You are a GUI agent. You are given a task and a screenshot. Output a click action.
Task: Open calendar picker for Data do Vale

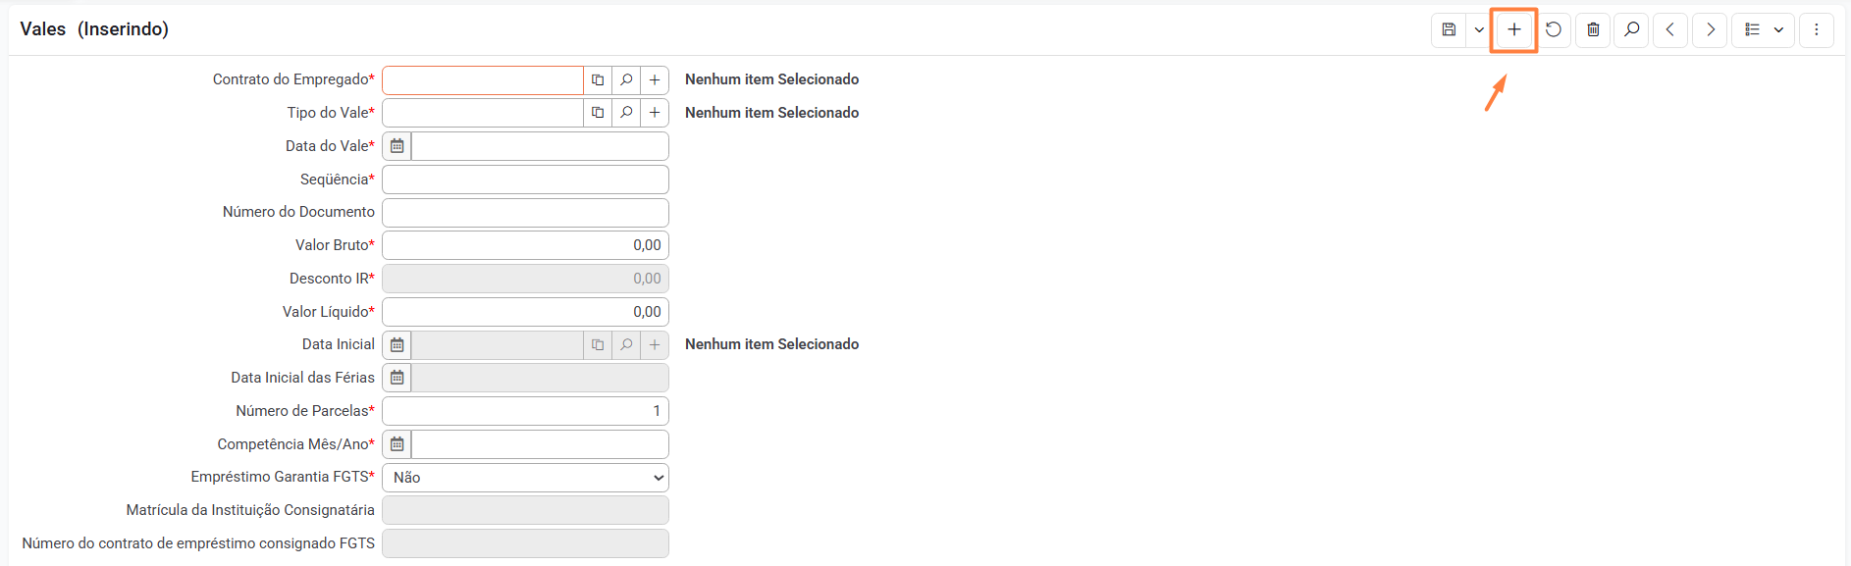pos(397,146)
